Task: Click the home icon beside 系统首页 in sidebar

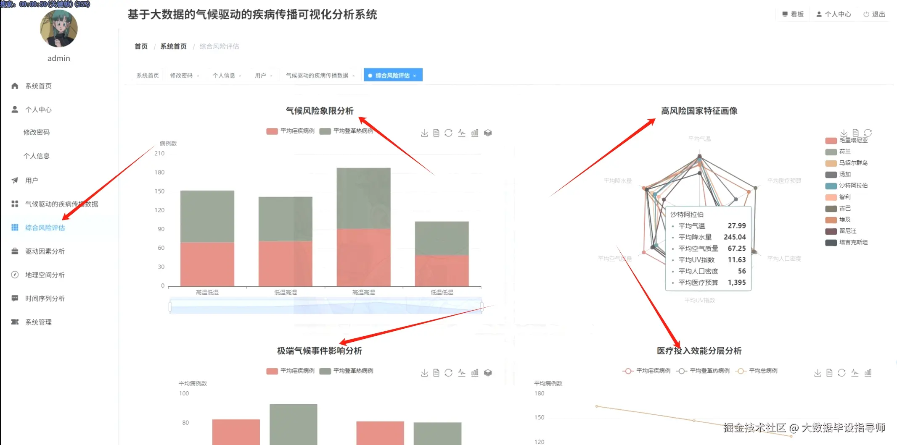Action: (15, 86)
